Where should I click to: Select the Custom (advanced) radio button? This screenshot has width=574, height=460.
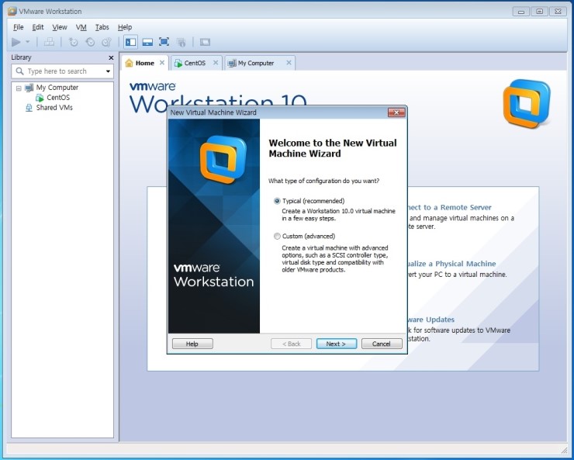(x=277, y=236)
